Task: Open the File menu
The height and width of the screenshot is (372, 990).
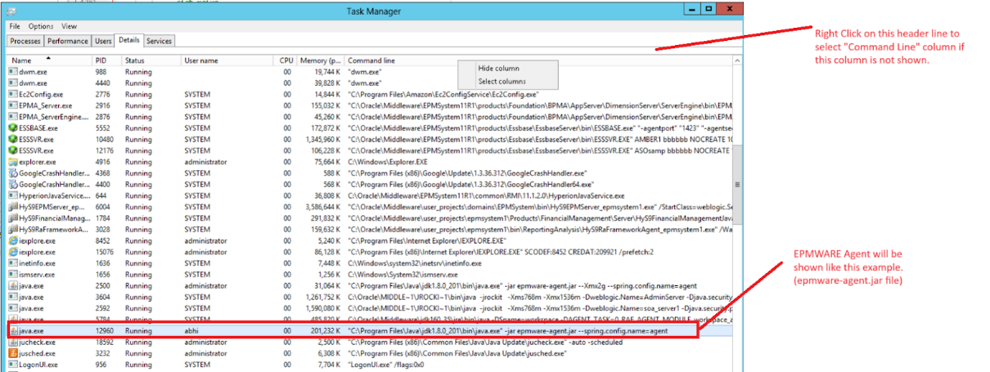Action: [16, 26]
